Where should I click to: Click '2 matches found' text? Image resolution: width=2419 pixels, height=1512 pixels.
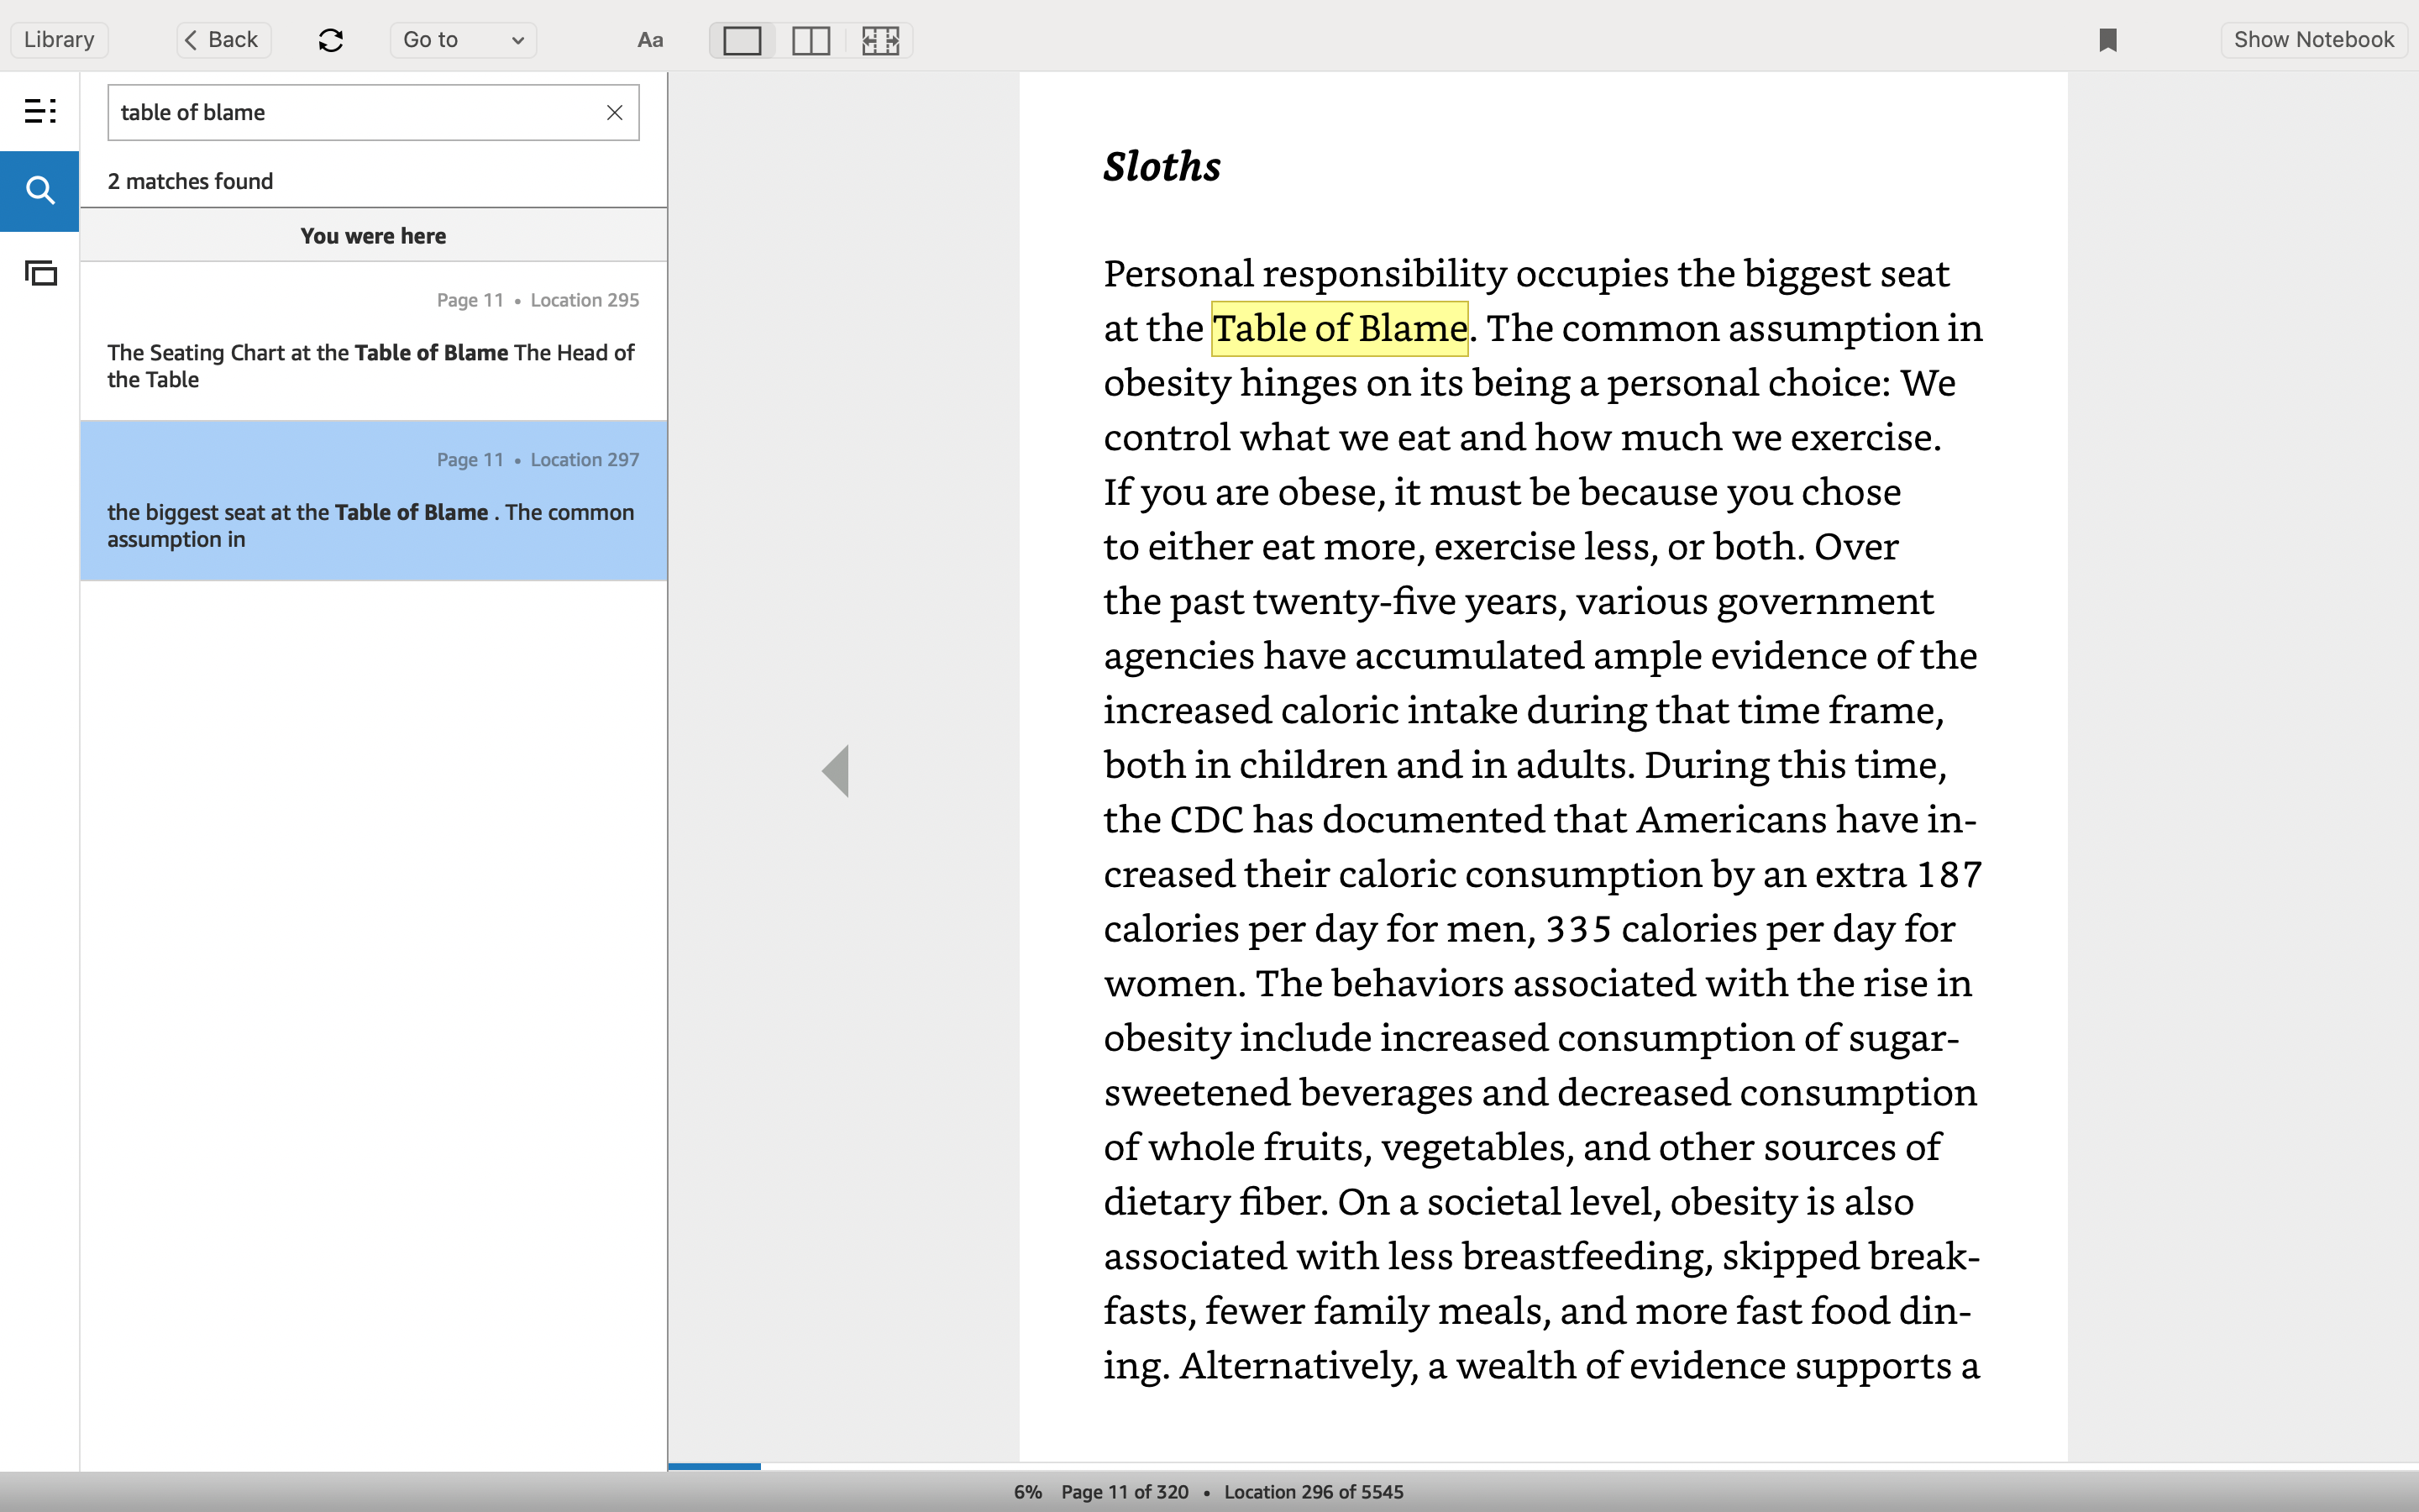[x=190, y=181]
